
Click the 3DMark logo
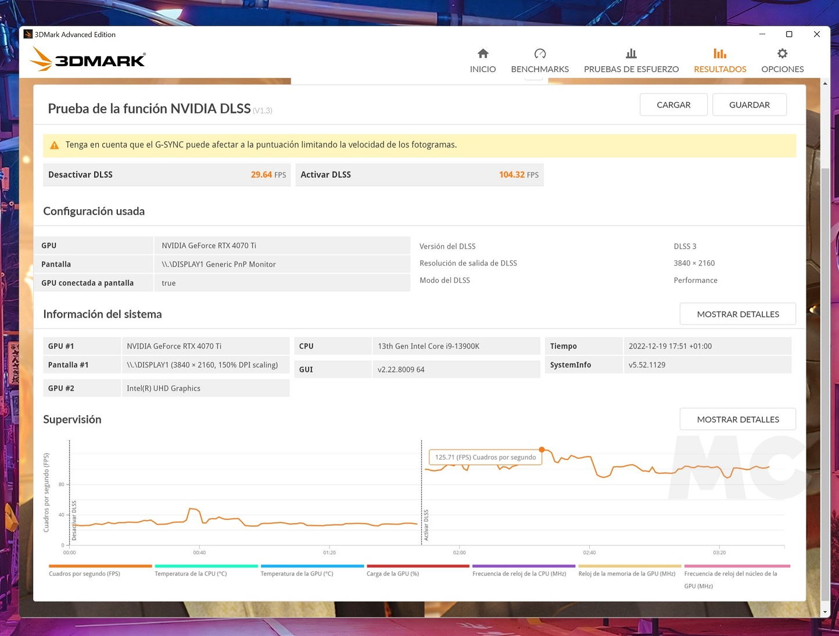coord(88,59)
